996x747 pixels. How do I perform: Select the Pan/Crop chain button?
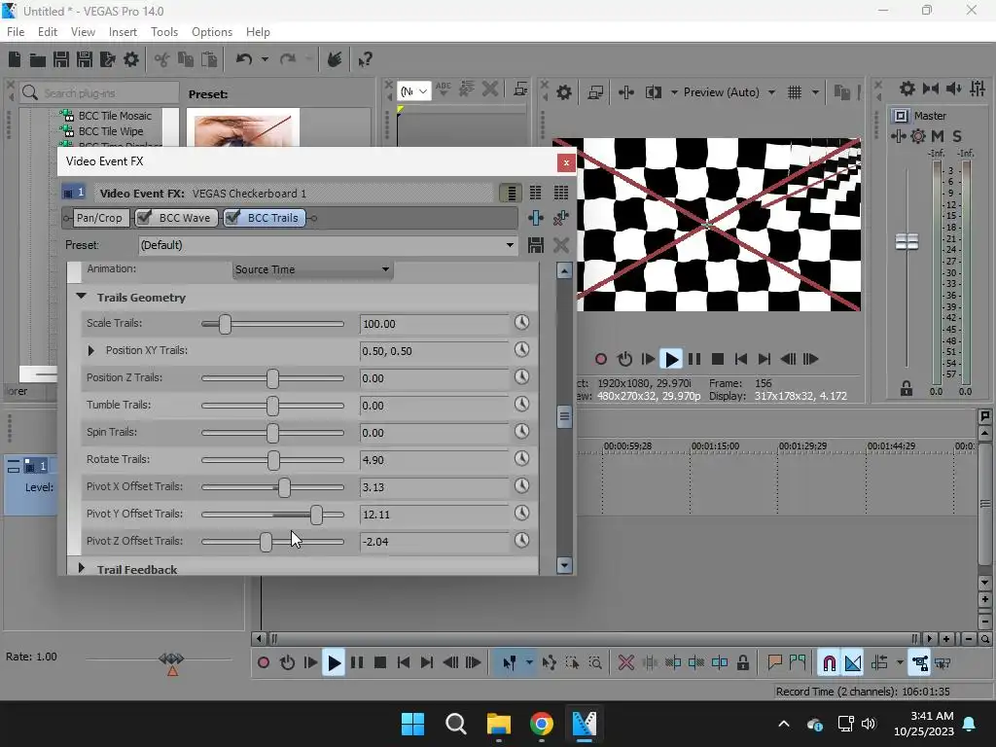(x=100, y=218)
